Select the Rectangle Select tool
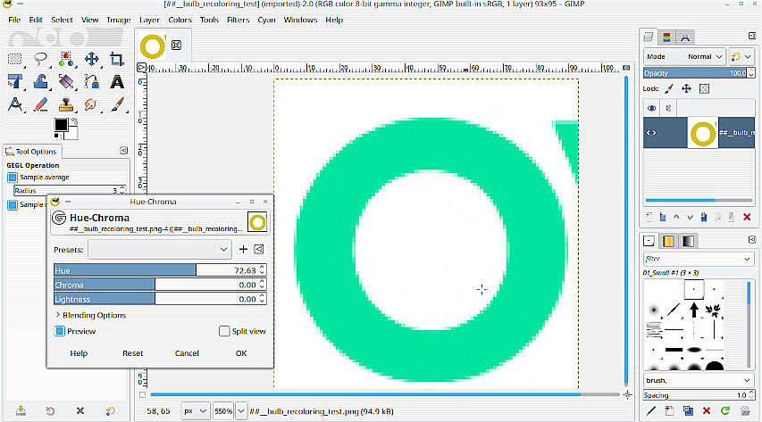 click(x=15, y=59)
